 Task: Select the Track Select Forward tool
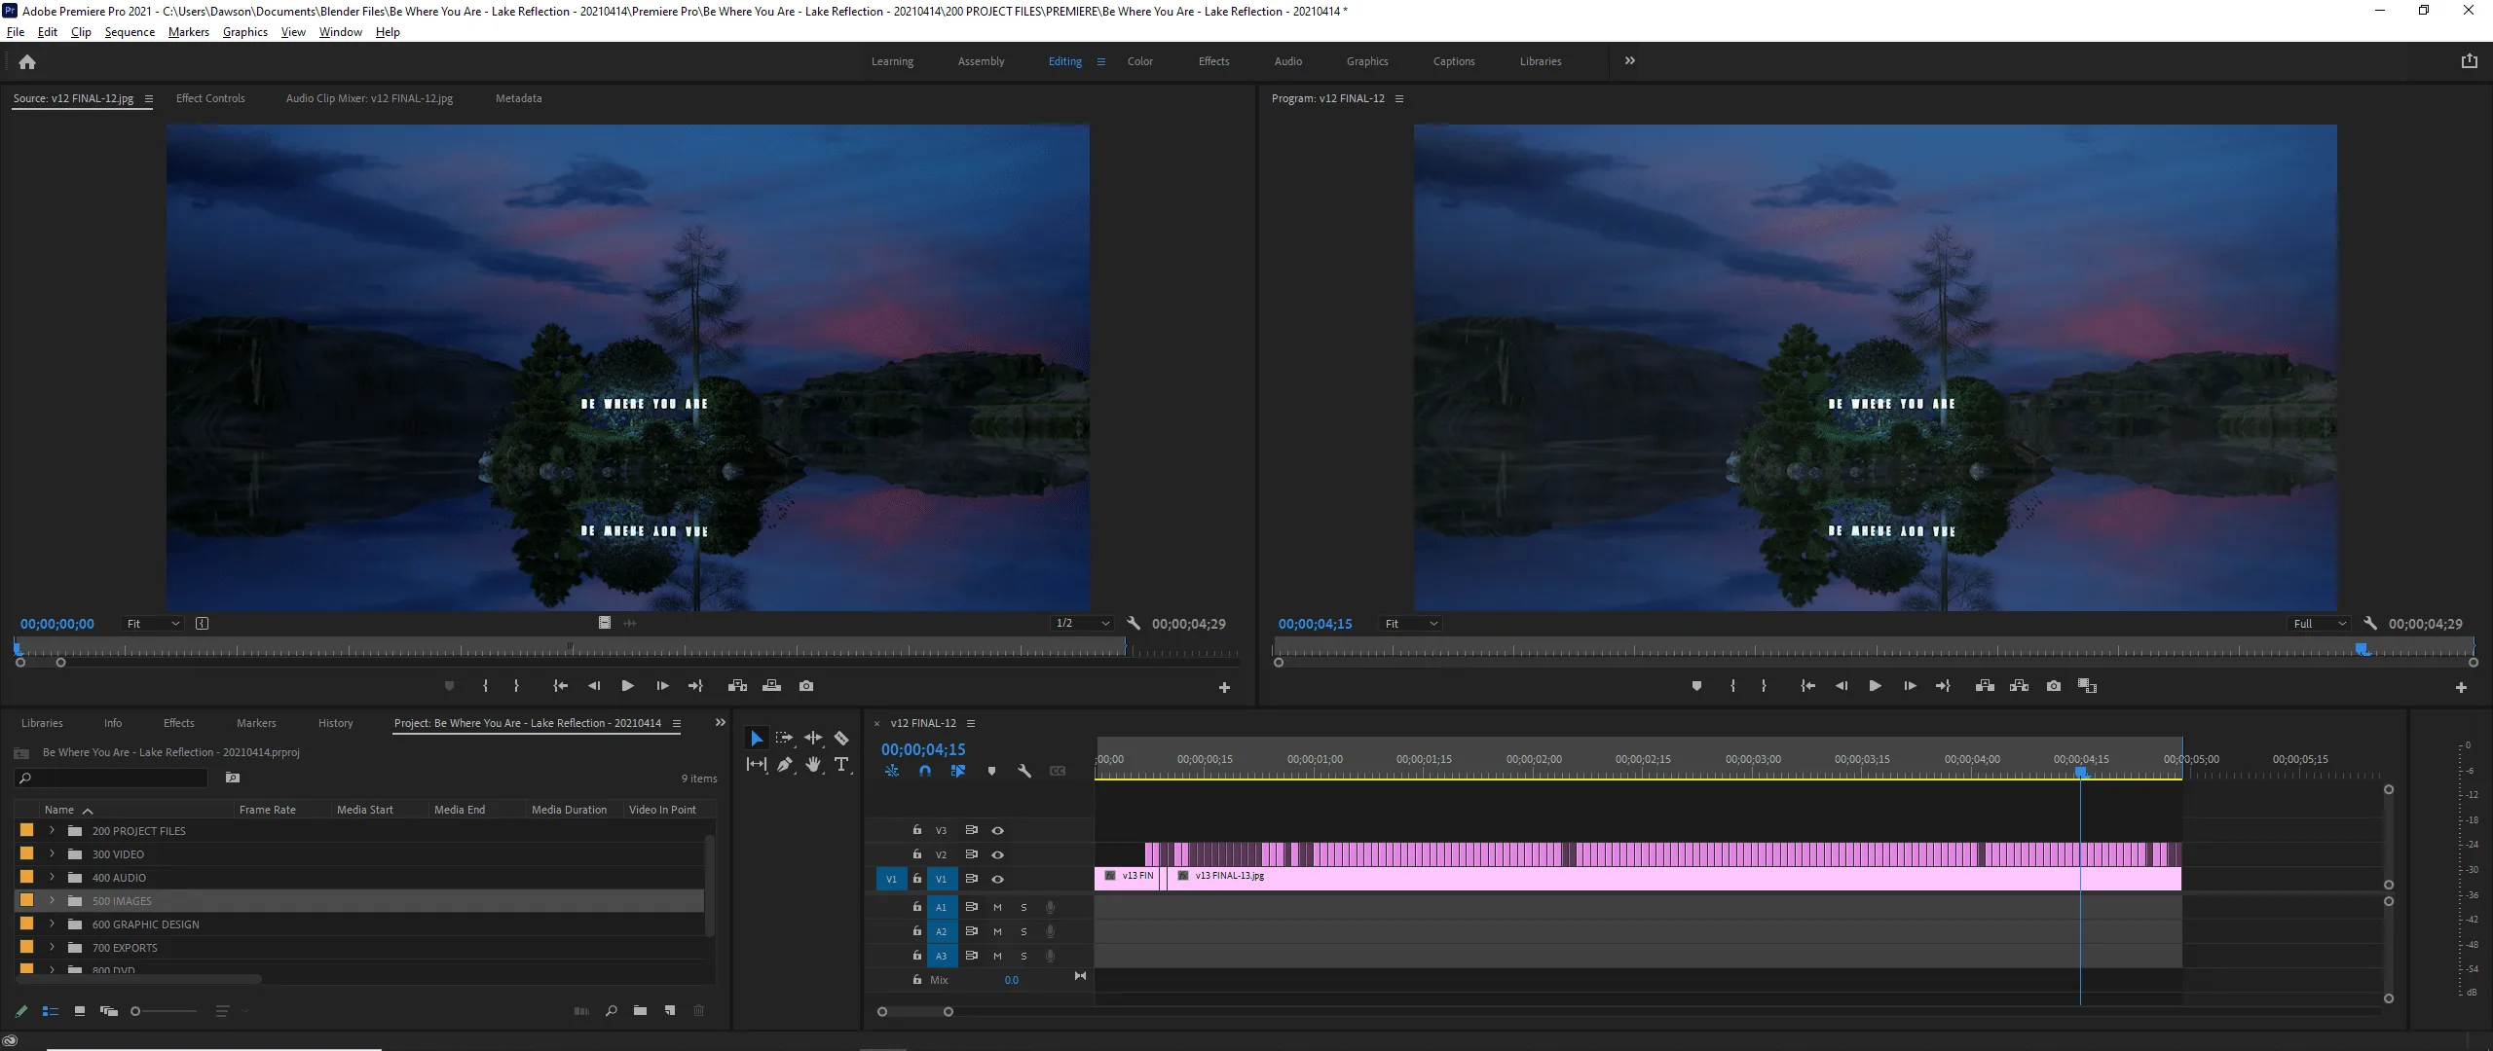tap(784, 739)
